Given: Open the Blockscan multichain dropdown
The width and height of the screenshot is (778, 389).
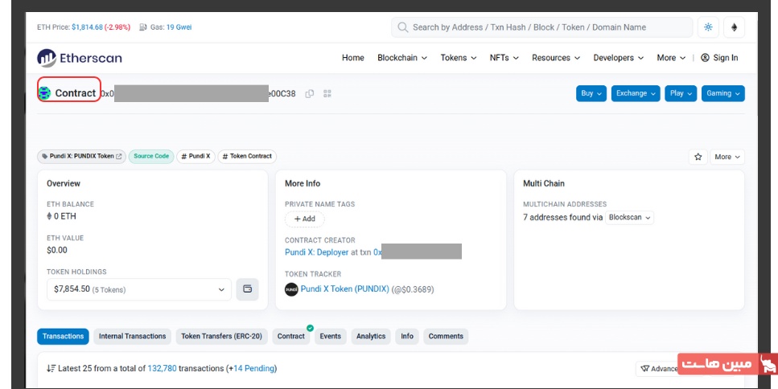Looking at the screenshot, I should [x=629, y=218].
